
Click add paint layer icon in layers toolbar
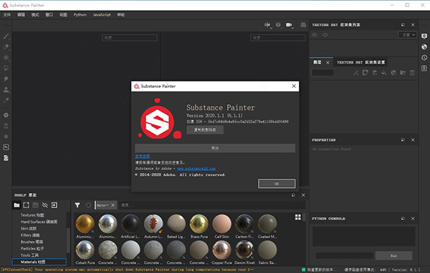tap(375, 73)
